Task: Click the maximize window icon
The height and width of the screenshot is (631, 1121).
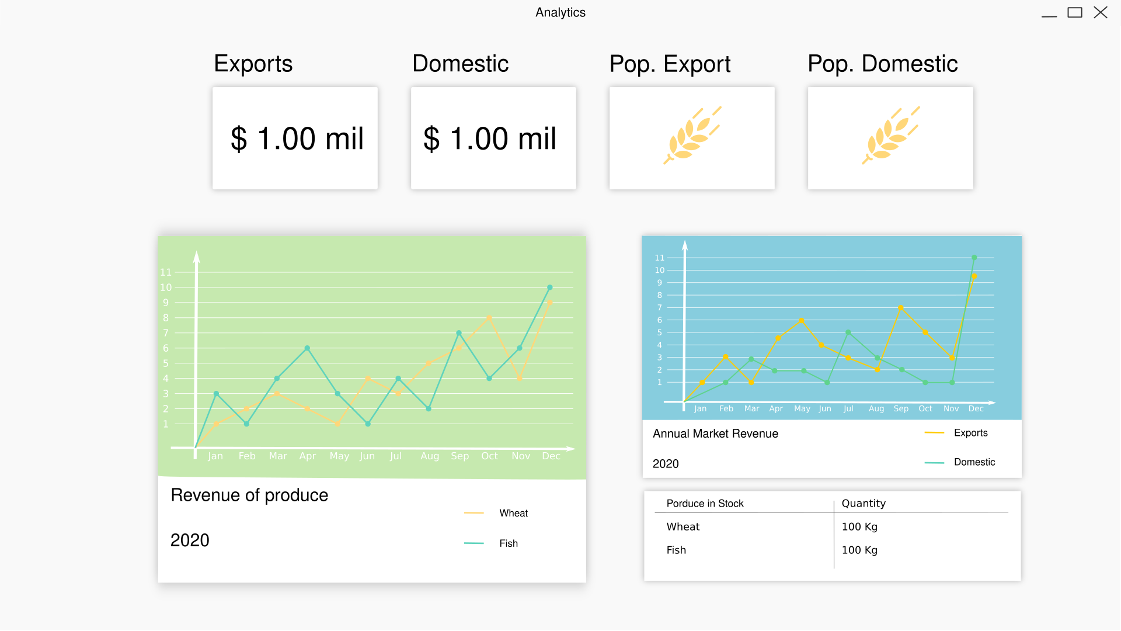Action: (1075, 13)
